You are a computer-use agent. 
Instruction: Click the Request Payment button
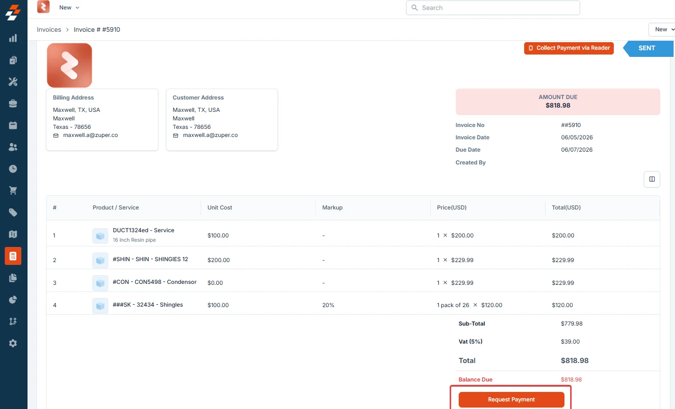tap(511, 400)
